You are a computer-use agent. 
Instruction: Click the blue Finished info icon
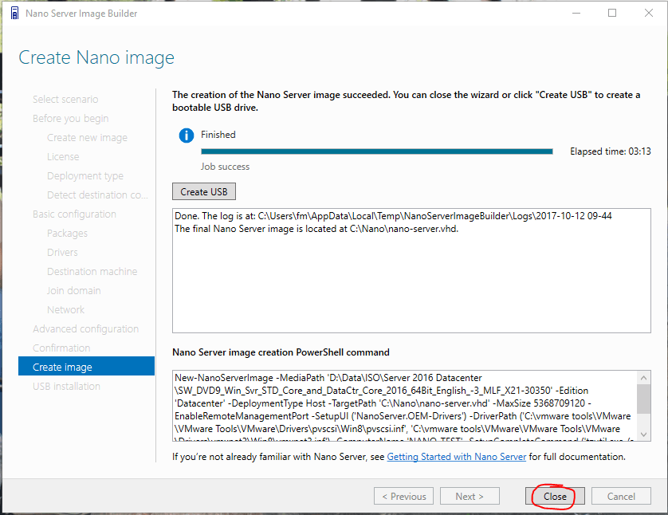(187, 136)
